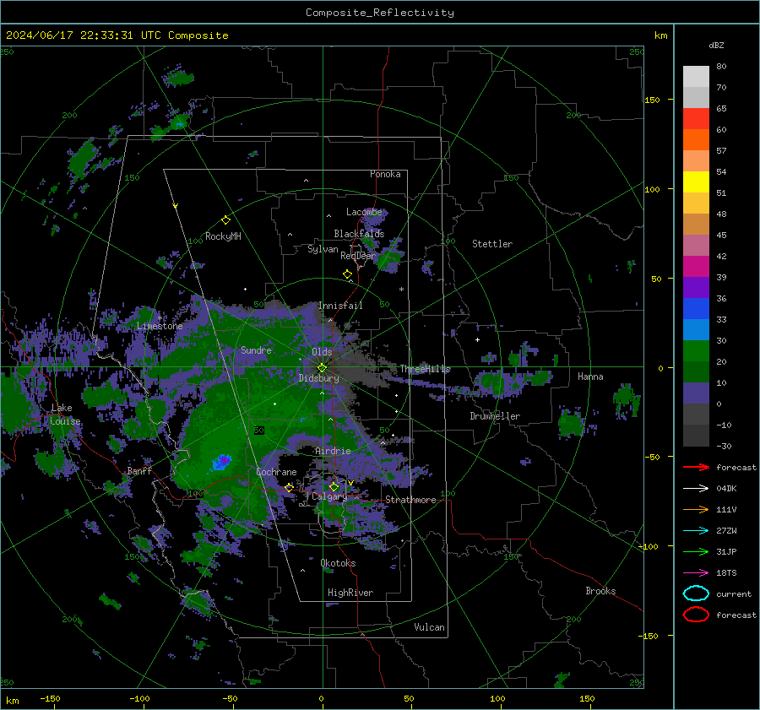Click the Vulcan city label
Image resolution: width=760 pixels, height=710 pixels.
429,627
